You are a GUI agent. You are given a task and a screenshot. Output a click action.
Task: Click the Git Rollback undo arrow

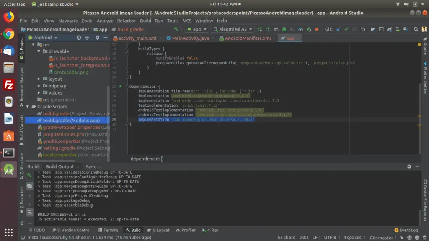(363, 29)
